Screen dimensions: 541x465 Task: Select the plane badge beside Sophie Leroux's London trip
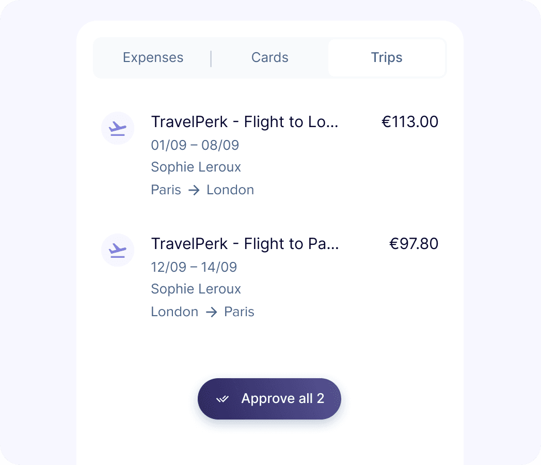(x=118, y=128)
